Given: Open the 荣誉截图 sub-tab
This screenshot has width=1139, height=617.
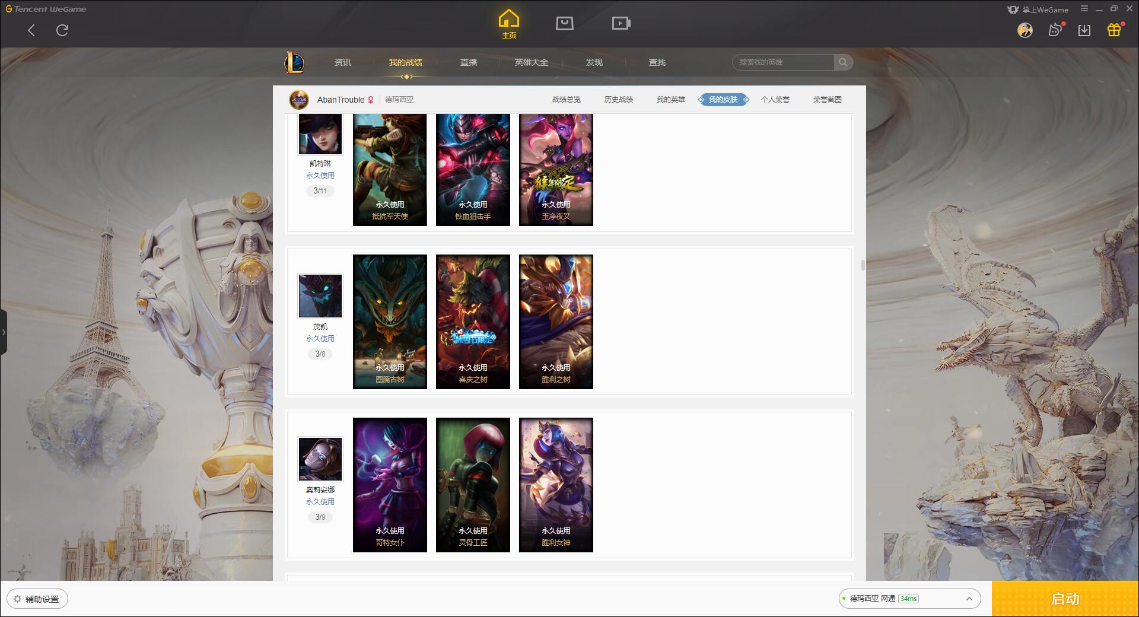Looking at the screenshot, I should 828,100.
